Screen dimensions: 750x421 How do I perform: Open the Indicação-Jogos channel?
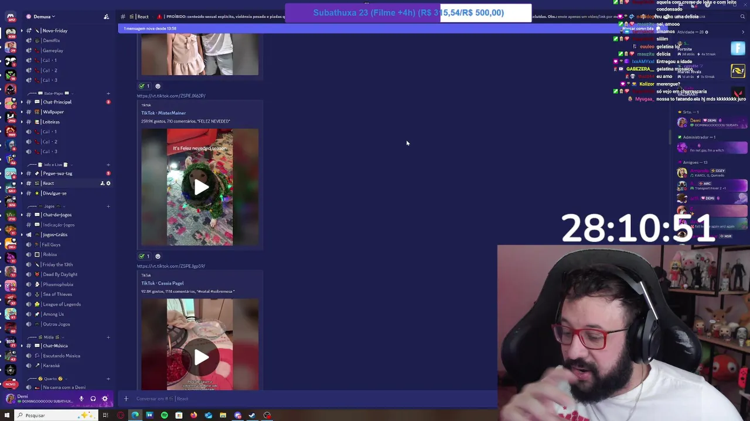coord(67,225)
